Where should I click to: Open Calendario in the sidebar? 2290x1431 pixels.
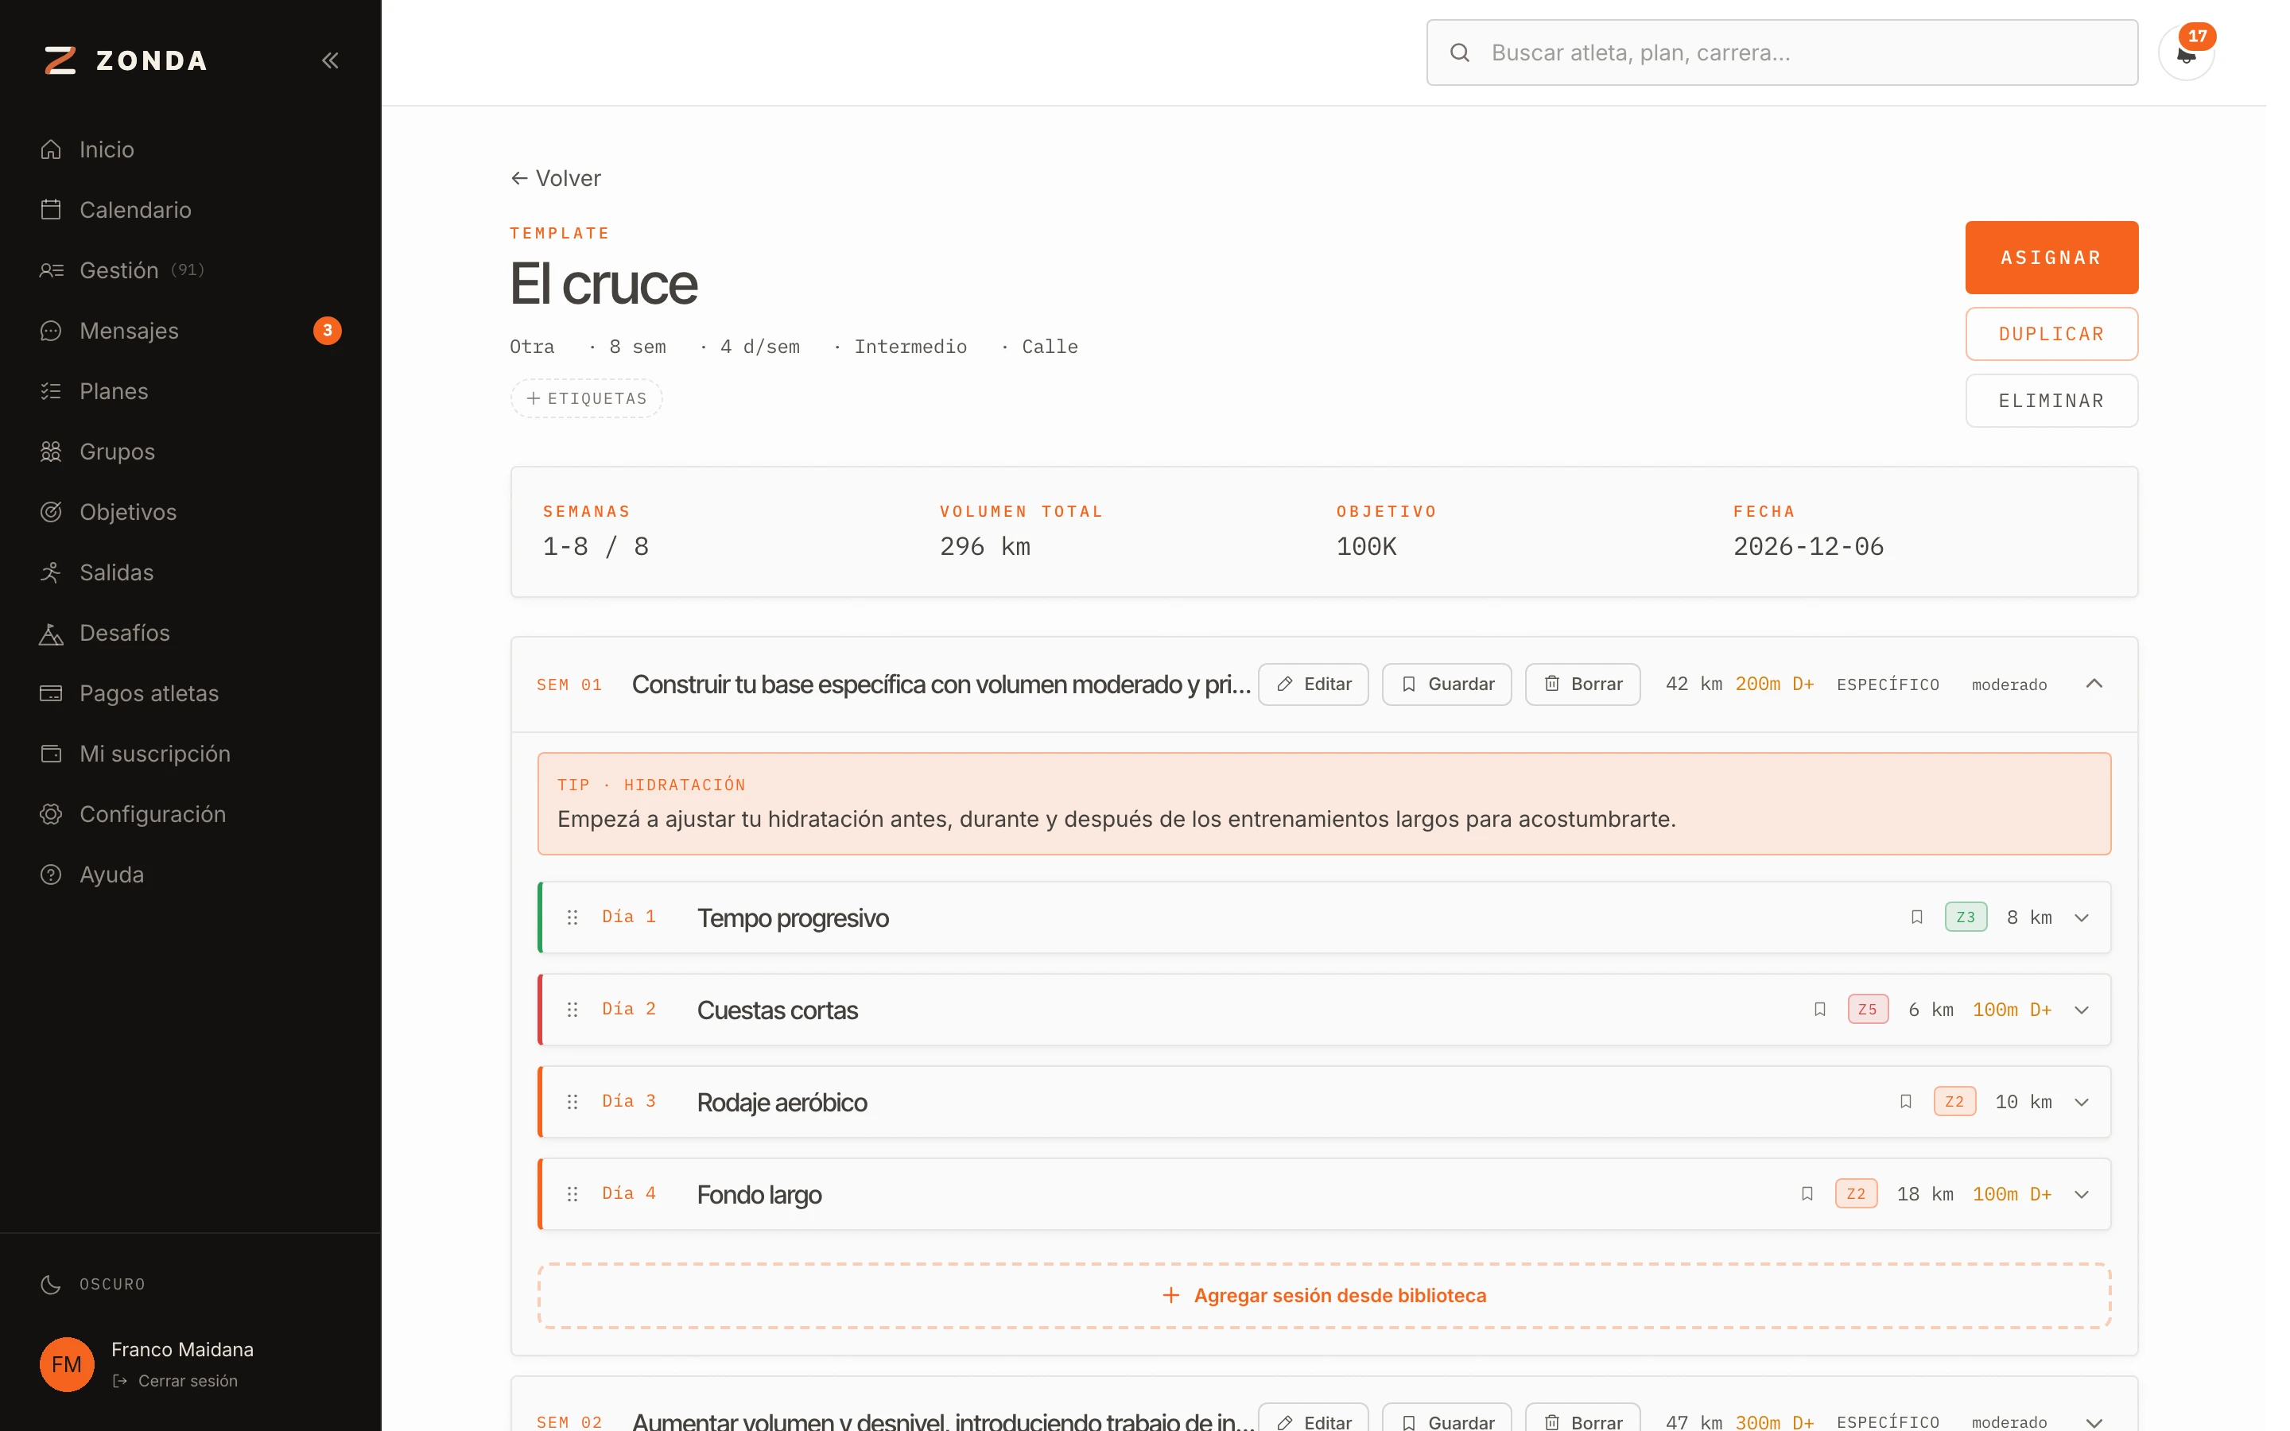pos(135,210)
